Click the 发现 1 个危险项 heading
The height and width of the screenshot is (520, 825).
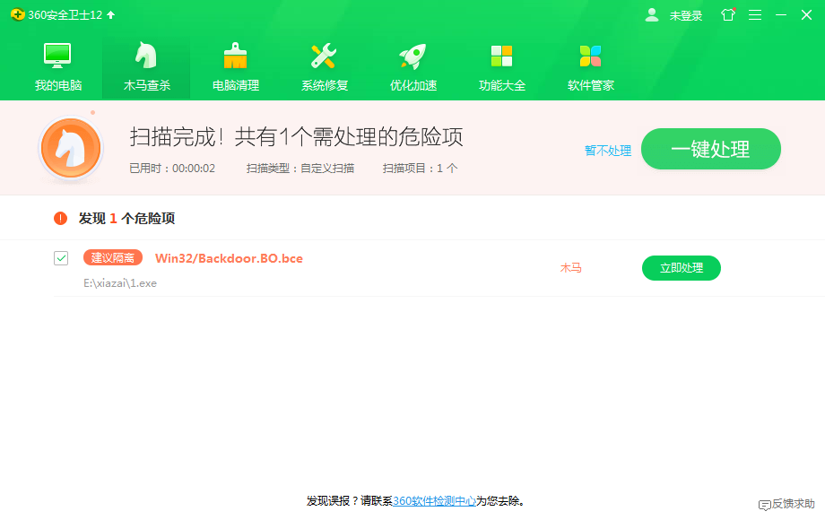(126, 218)
